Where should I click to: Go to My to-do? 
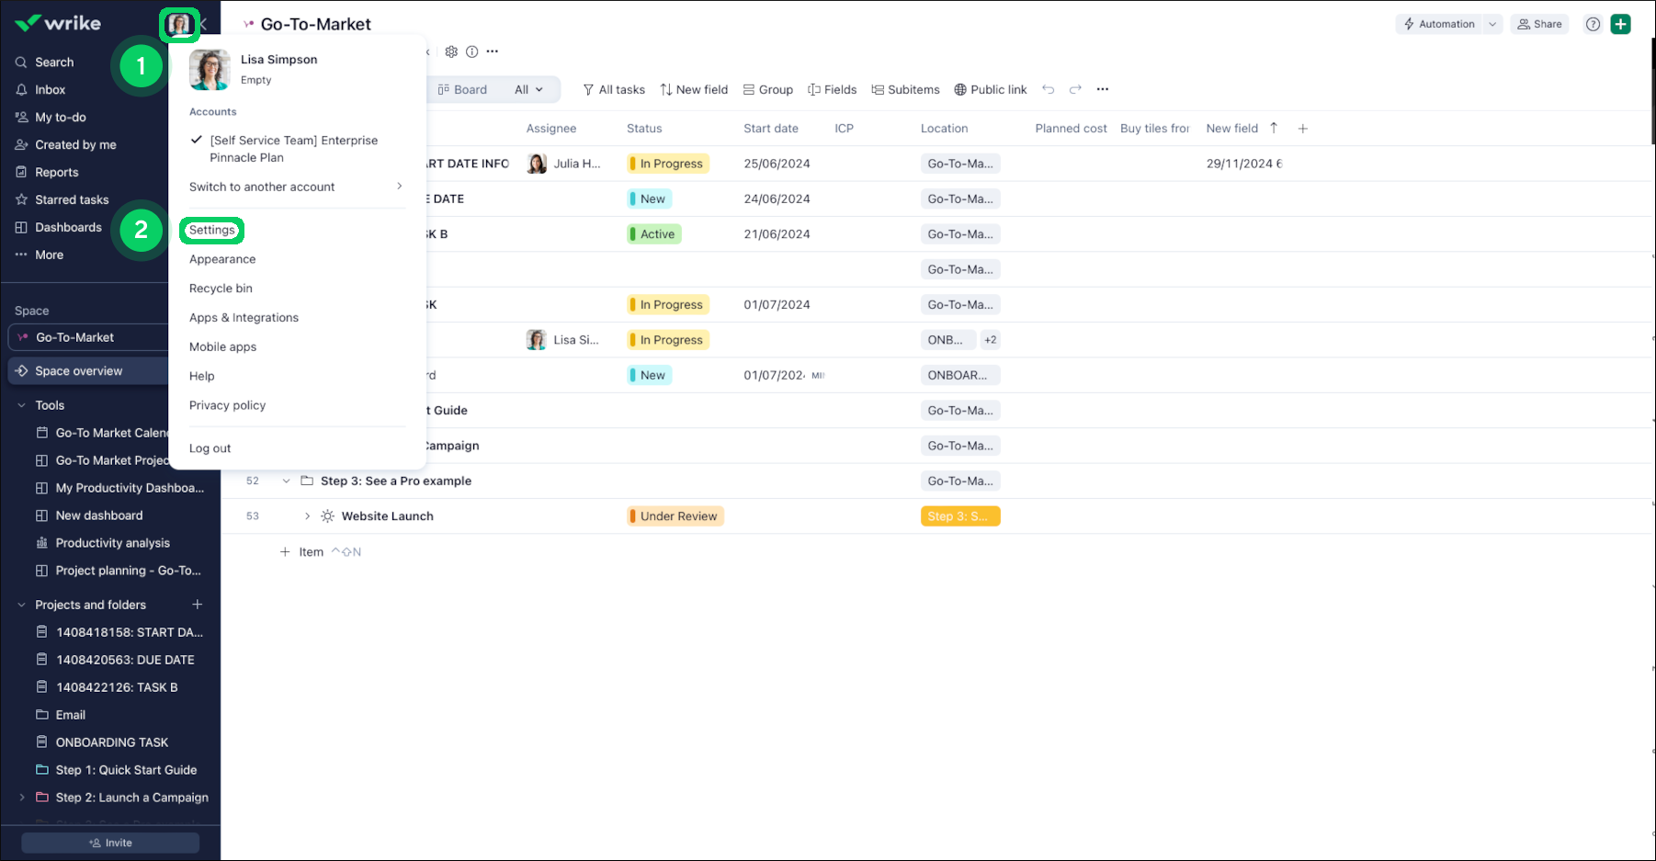[60, 118]
